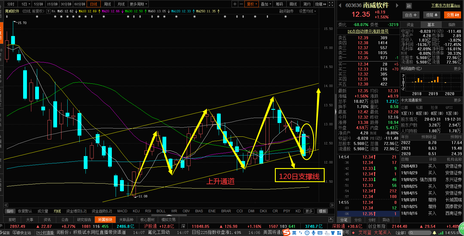
Task: Open the 叠加 overlay dropdown
Action: tap(266, 4)
